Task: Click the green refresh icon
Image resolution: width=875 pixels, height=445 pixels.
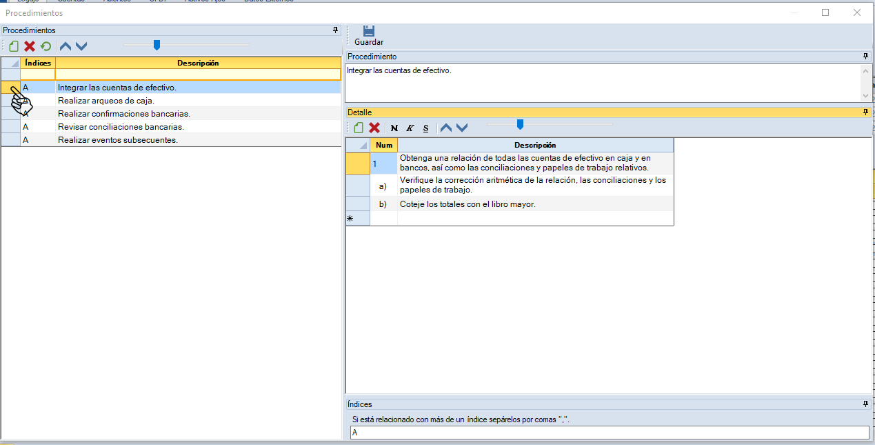Action: 46,46
